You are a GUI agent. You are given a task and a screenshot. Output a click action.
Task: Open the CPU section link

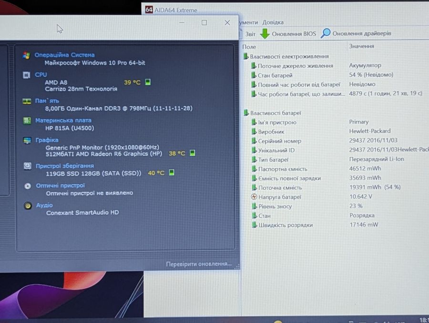tap(41, 74)
